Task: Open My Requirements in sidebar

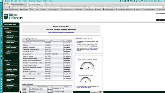Action: tap(11, 40)
